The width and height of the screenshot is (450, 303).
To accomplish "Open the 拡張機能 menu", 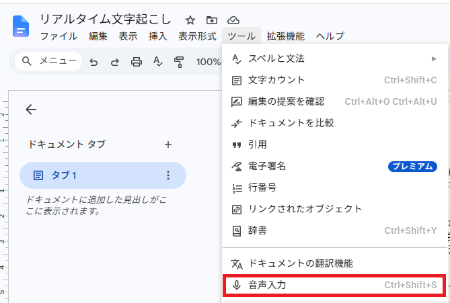I will (286, 36).
